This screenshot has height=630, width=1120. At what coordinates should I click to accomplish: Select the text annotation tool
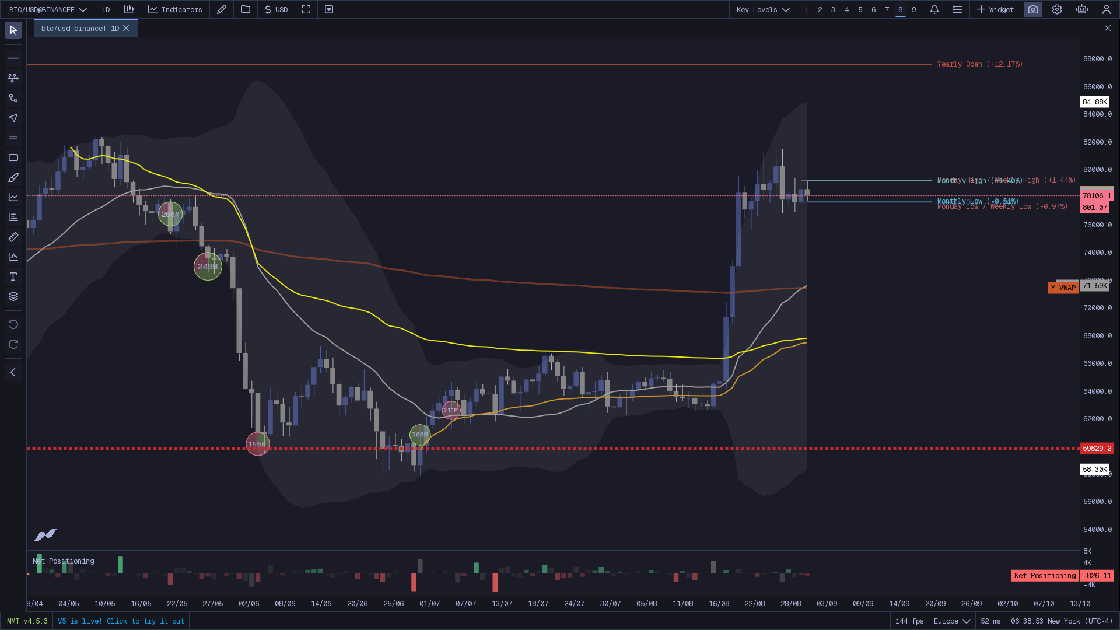tap(13, 276)
